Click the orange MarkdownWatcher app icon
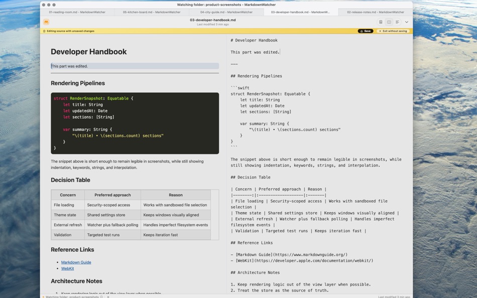Screen dimensions: 477x298 point(47,22)
